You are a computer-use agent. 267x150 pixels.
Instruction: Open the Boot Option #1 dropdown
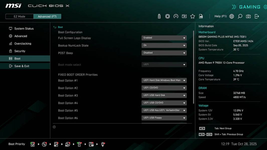(x=164, y=80)
